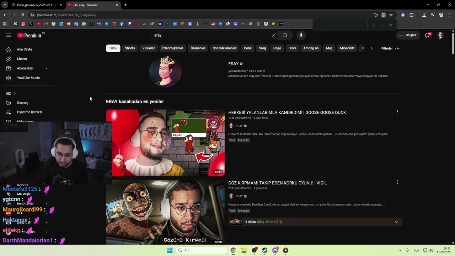Open the Twitch bookmark icon
The image size is (455, 256).
129,24
